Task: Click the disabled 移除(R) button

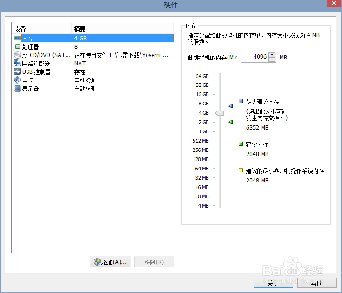Action: pos(154,262)
